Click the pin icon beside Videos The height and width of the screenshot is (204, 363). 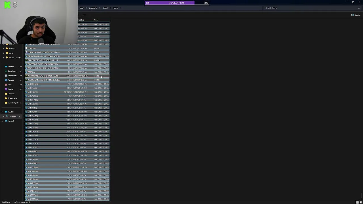click(x=21, y=89)
